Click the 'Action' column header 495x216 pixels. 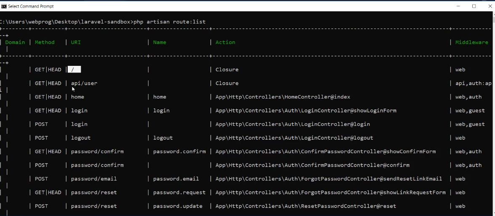point(225,42)
